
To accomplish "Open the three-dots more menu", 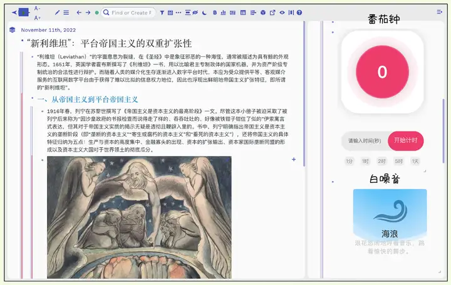I will 179,13.
